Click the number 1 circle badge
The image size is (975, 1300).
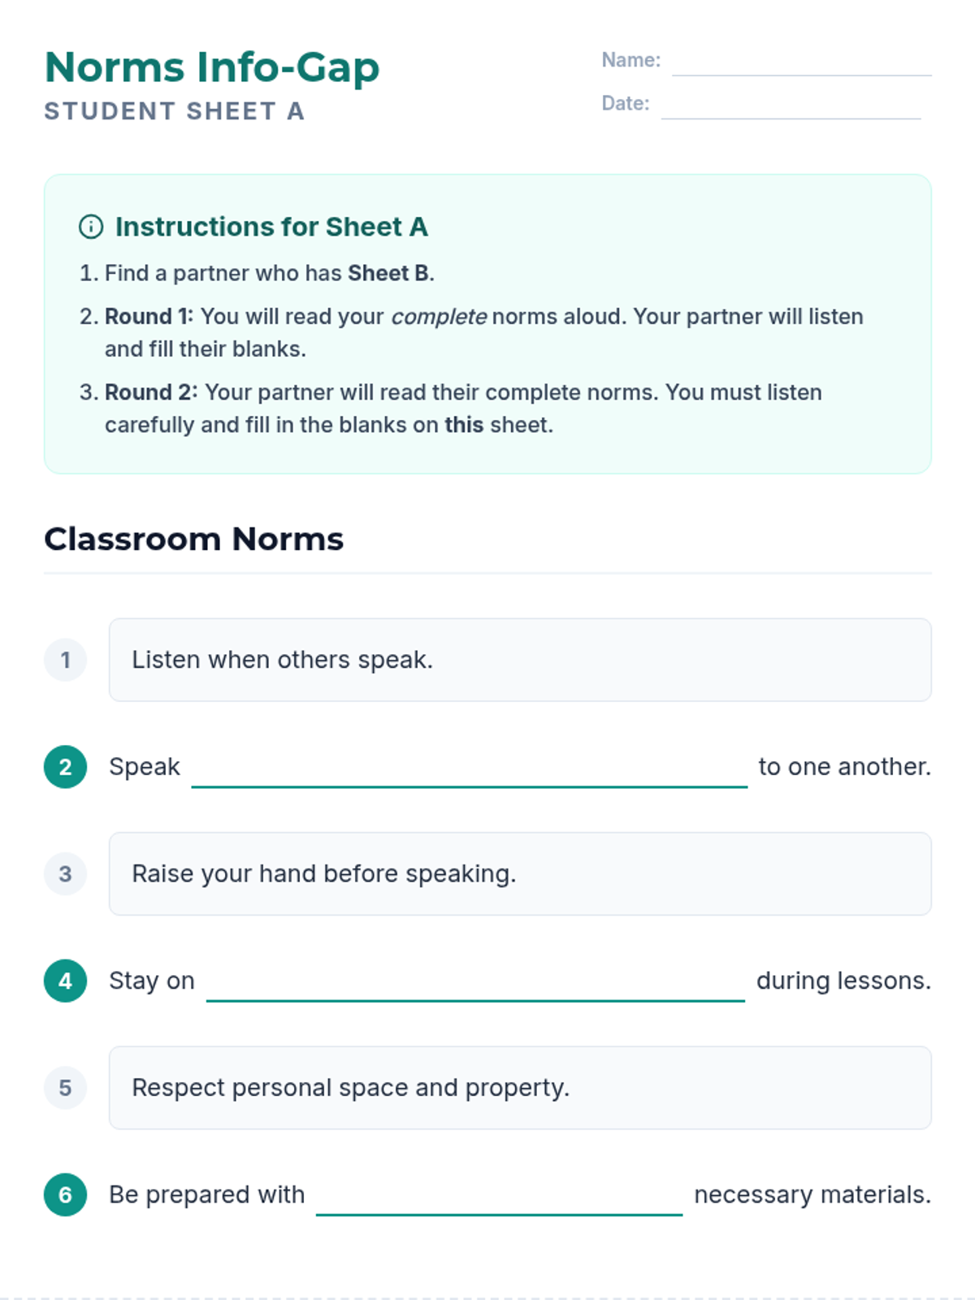pyautogui.click(x=66, y=660)
